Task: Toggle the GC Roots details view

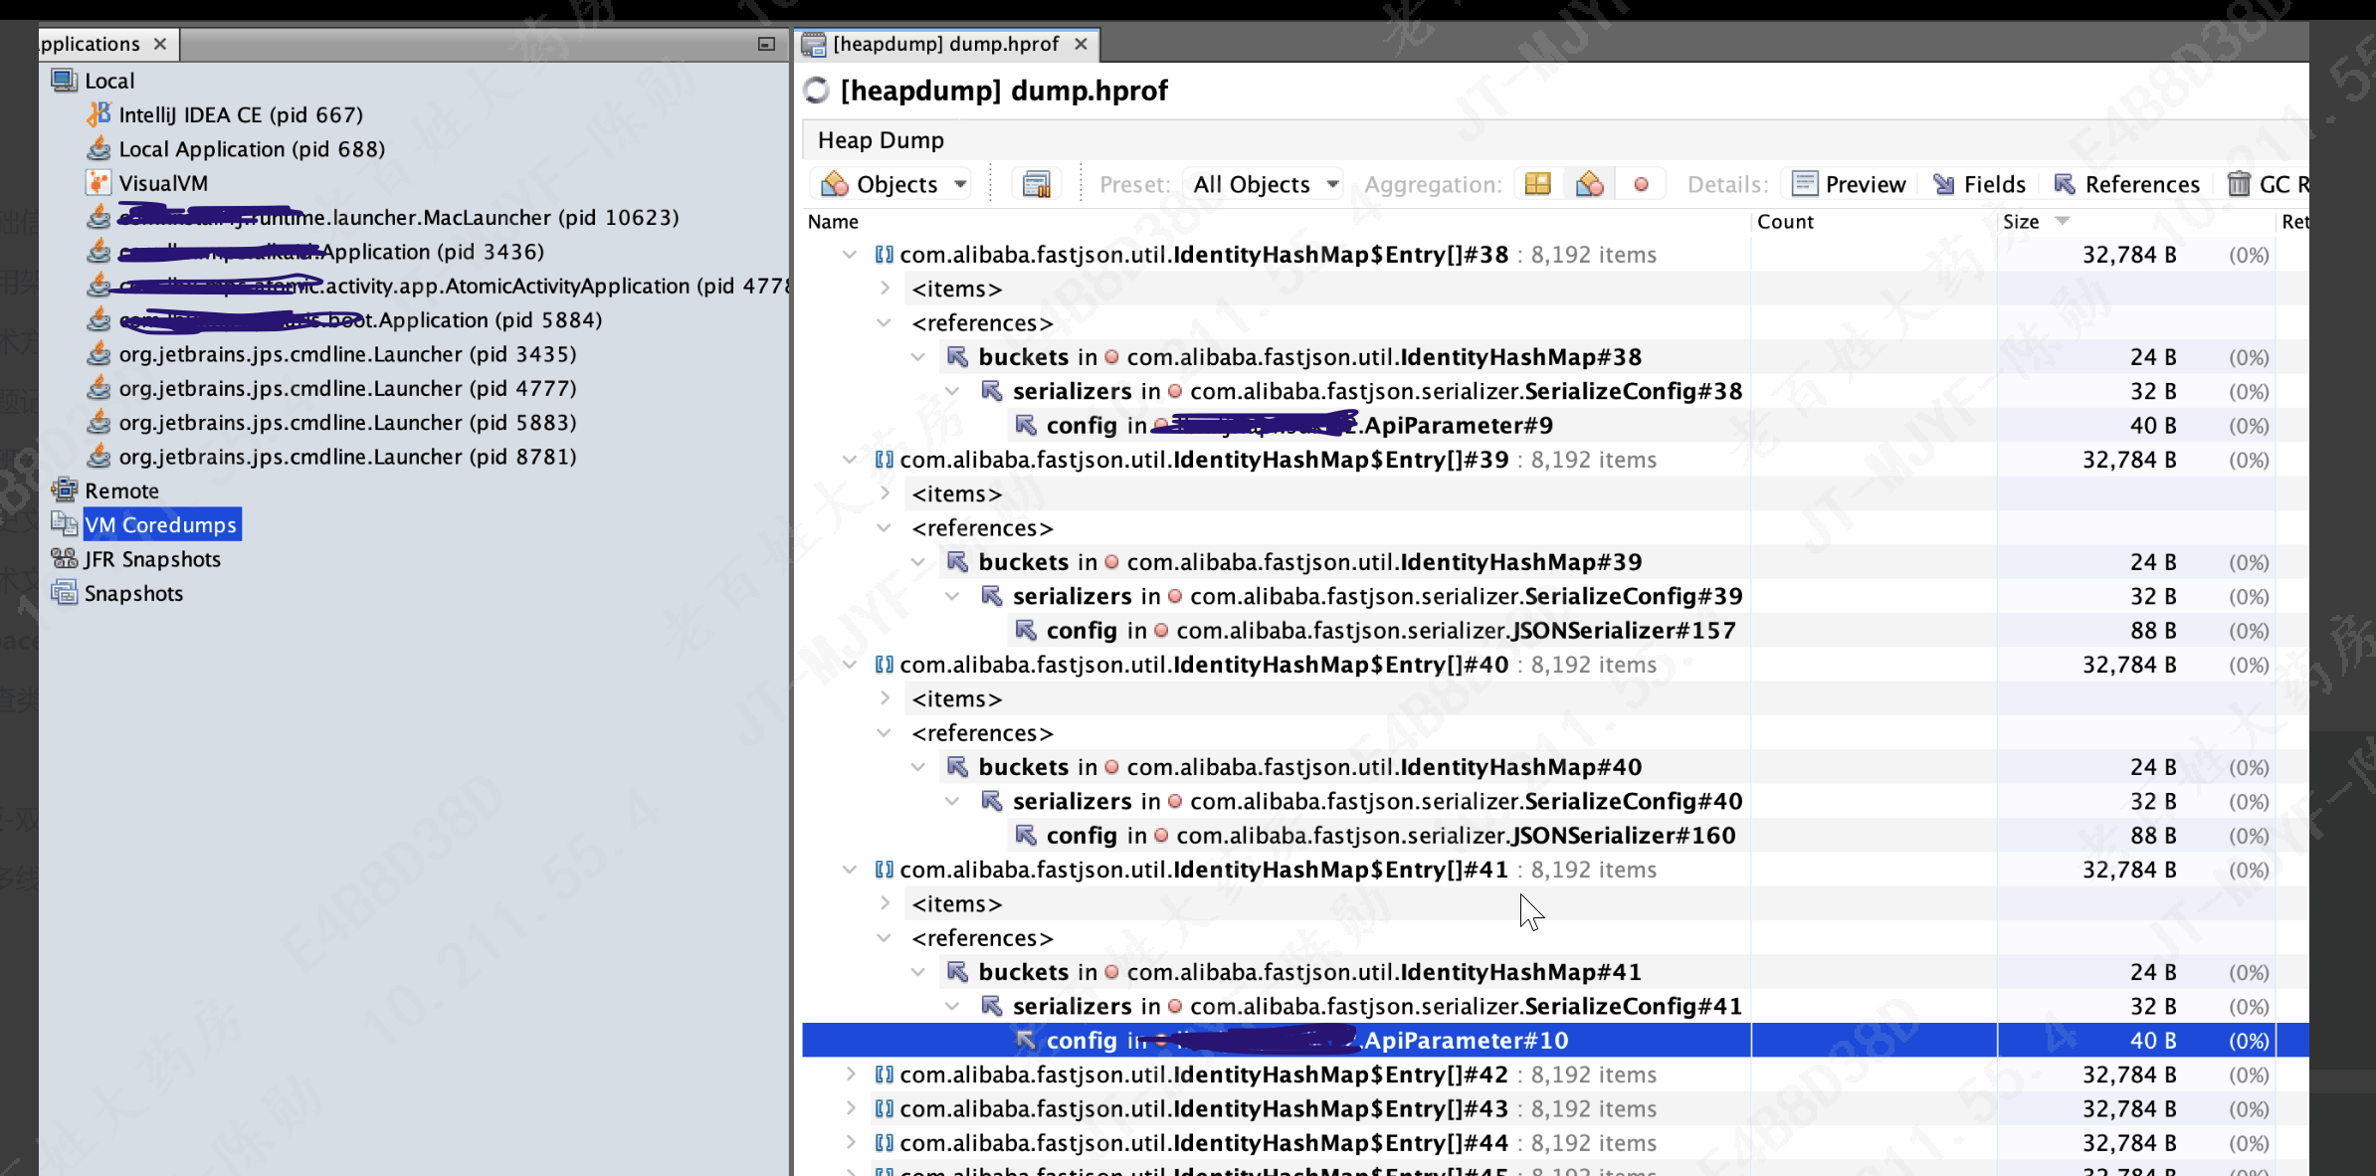Action: 2268,184
